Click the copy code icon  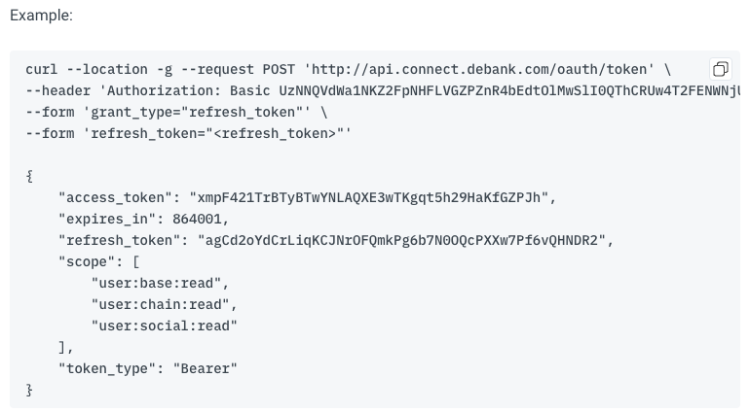coord(721,69)
